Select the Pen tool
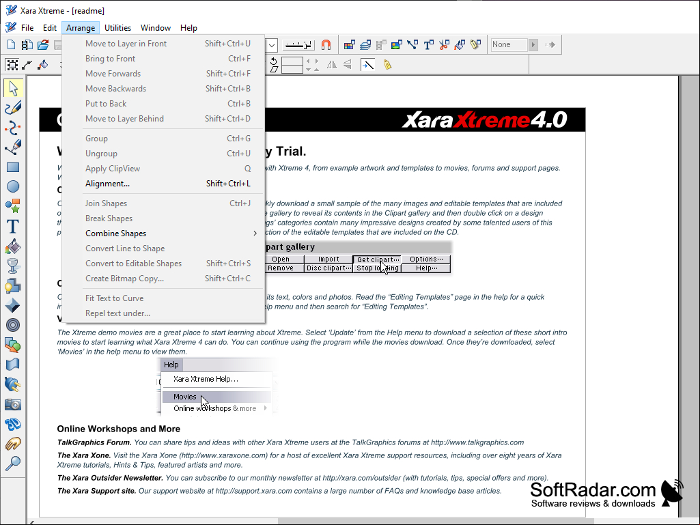Screen dimensions: 700x525 pyautogui.click(x=13, y=147)
